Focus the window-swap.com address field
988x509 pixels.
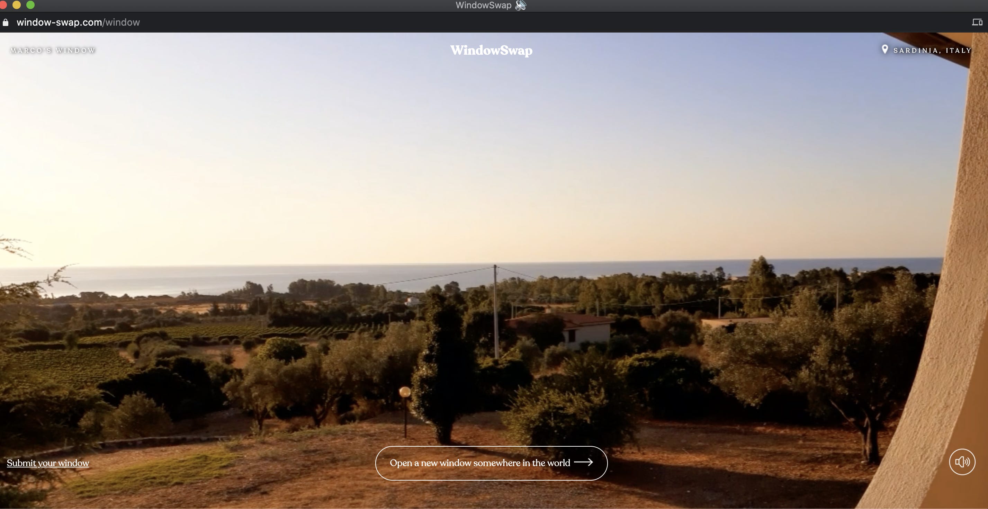pos(59,22)
